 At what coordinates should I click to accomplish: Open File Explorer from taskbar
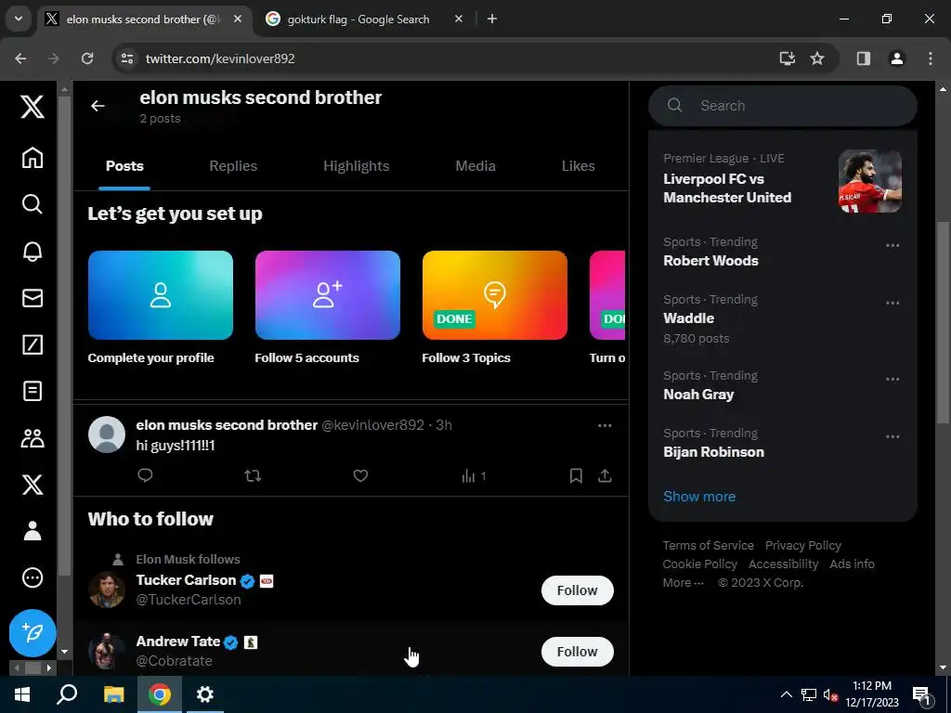tap(113, 694)
